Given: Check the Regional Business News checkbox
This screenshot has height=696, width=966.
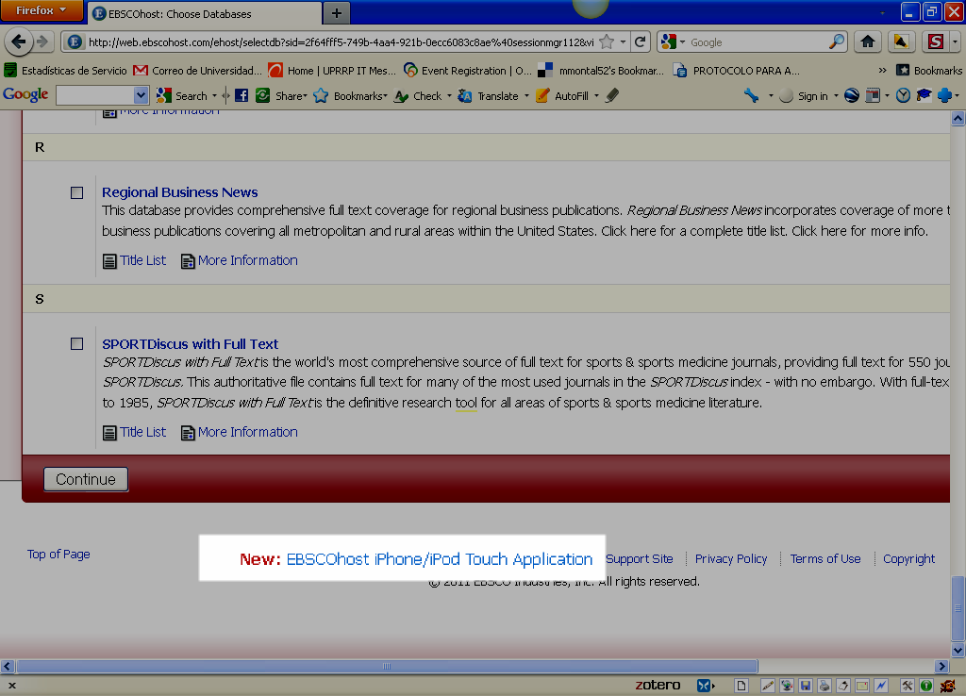Looking at the screenshot, I should click(77, 192).
